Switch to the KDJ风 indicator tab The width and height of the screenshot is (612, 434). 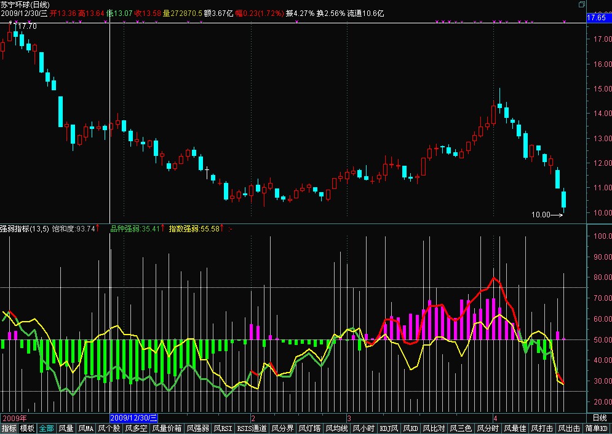389,428
